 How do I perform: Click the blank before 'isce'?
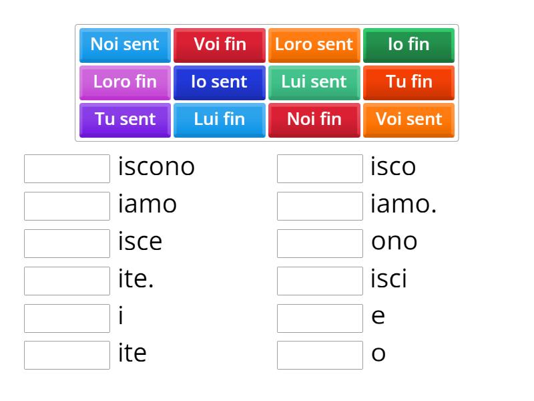pos(66,243)
